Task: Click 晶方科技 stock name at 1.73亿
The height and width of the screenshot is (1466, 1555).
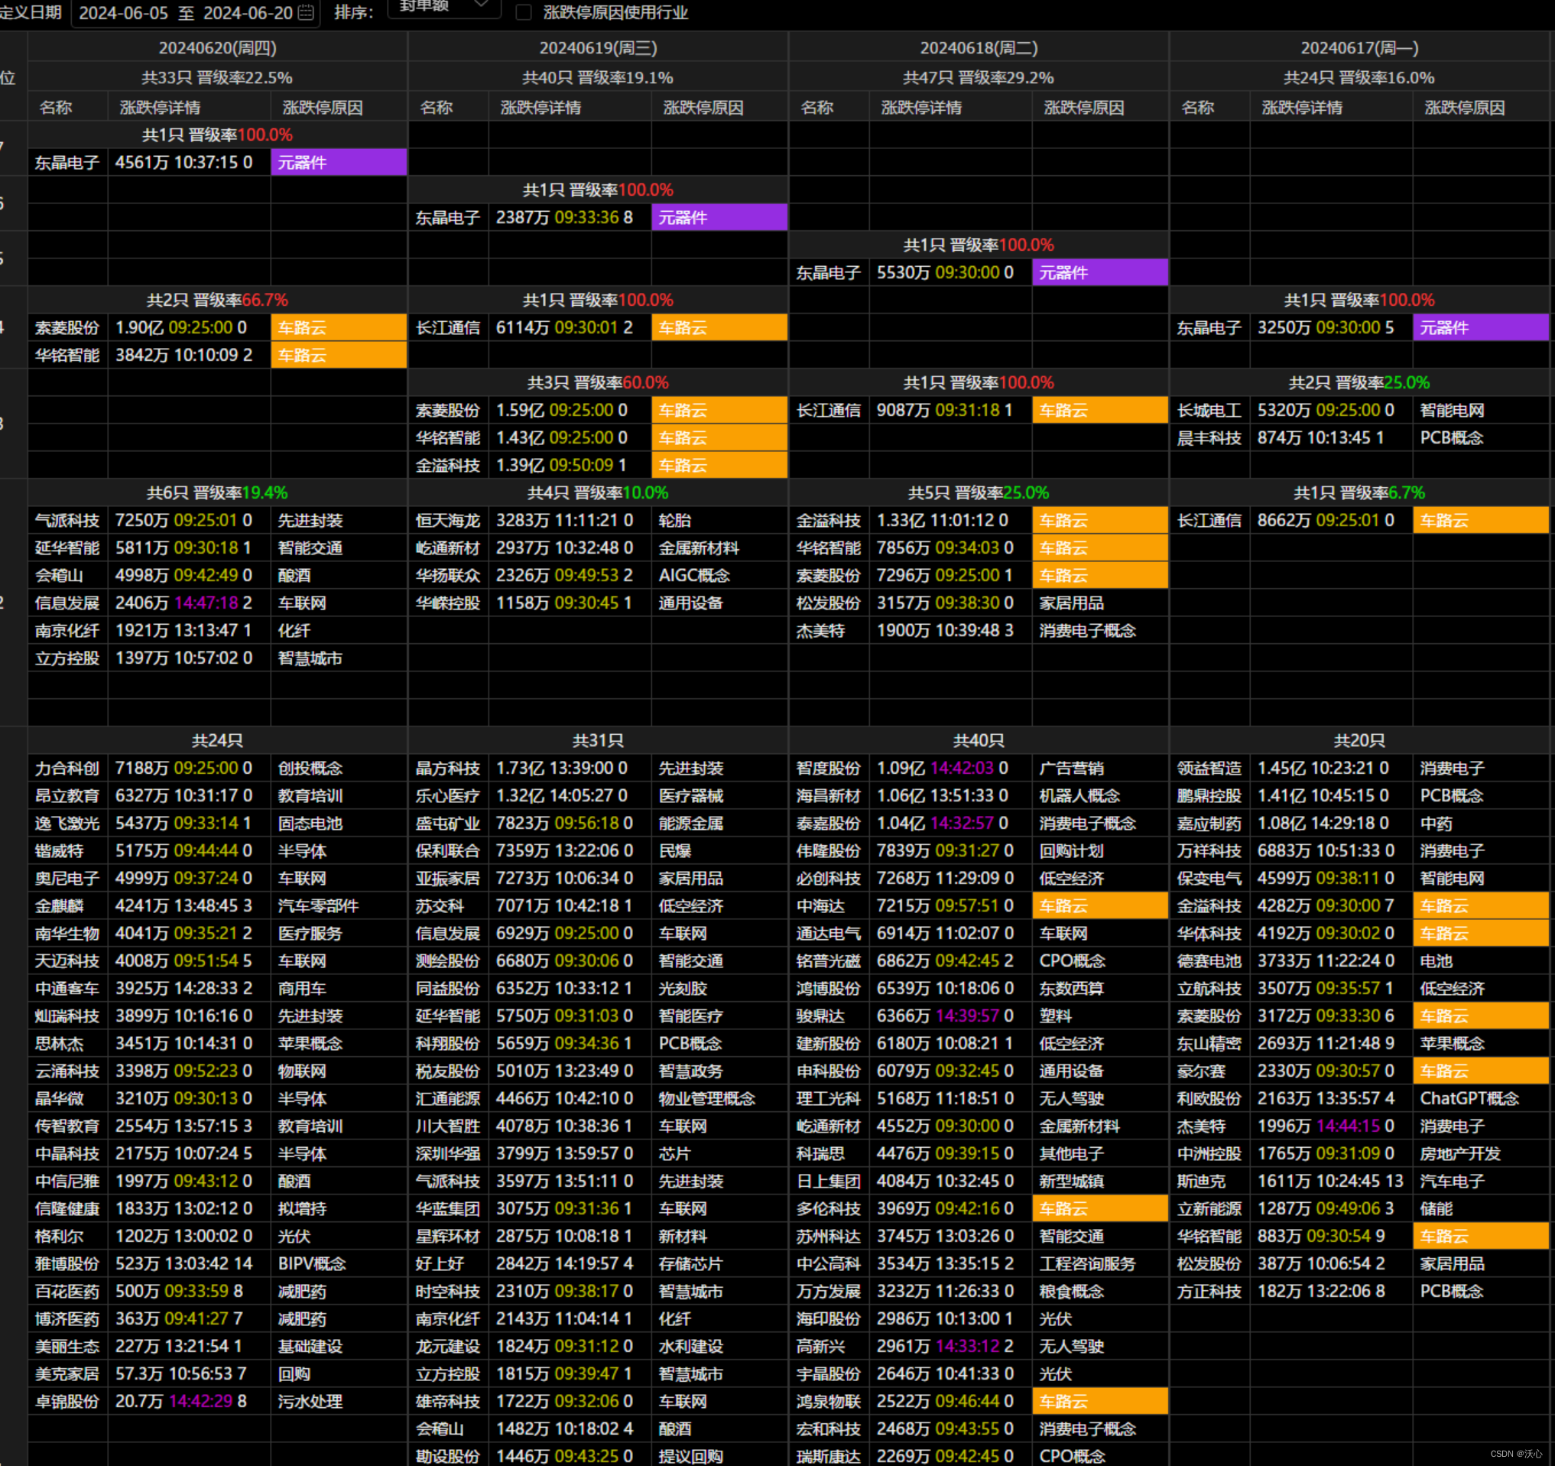Action: 447,769
